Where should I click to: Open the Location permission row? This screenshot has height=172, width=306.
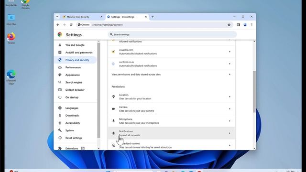171,97
